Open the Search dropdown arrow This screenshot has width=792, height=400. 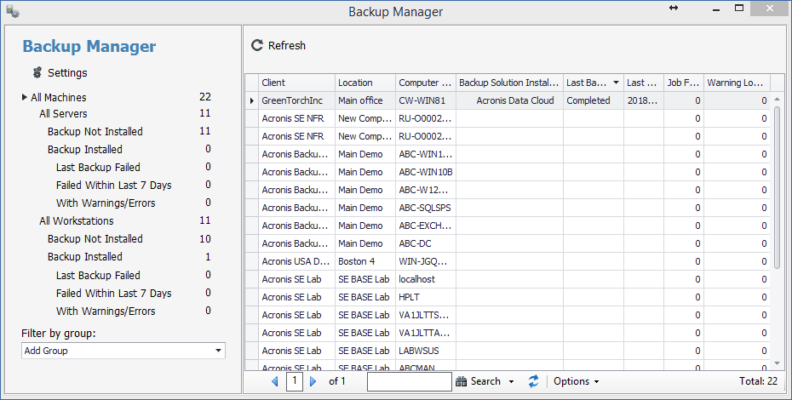point(512,382)
